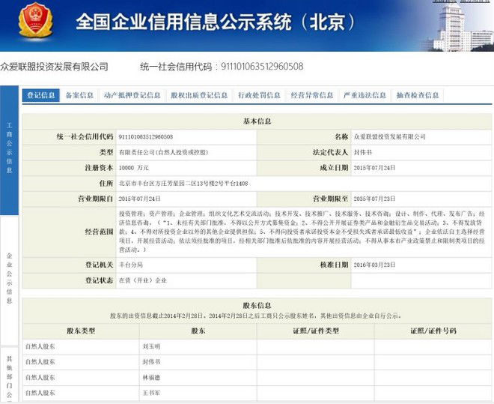Click shareholder name 刘玉明

pos(151,347)
